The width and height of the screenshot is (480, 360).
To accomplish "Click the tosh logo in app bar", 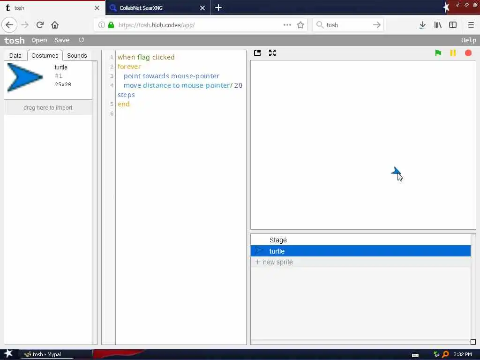I will [15, 40].
